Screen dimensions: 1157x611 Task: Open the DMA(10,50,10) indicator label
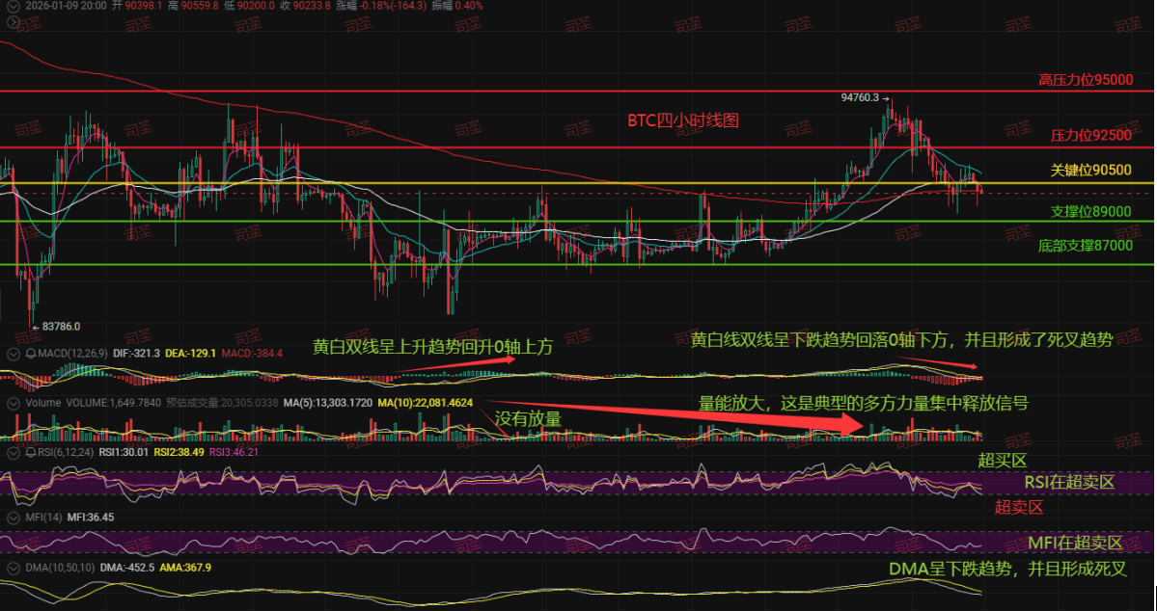60,568
